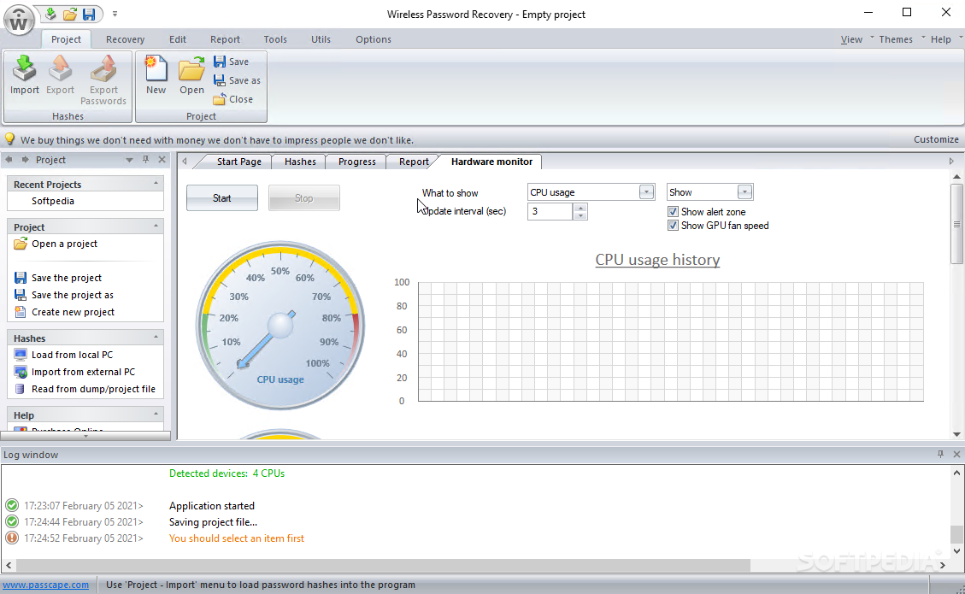Click quick access save disk icon

89,14
